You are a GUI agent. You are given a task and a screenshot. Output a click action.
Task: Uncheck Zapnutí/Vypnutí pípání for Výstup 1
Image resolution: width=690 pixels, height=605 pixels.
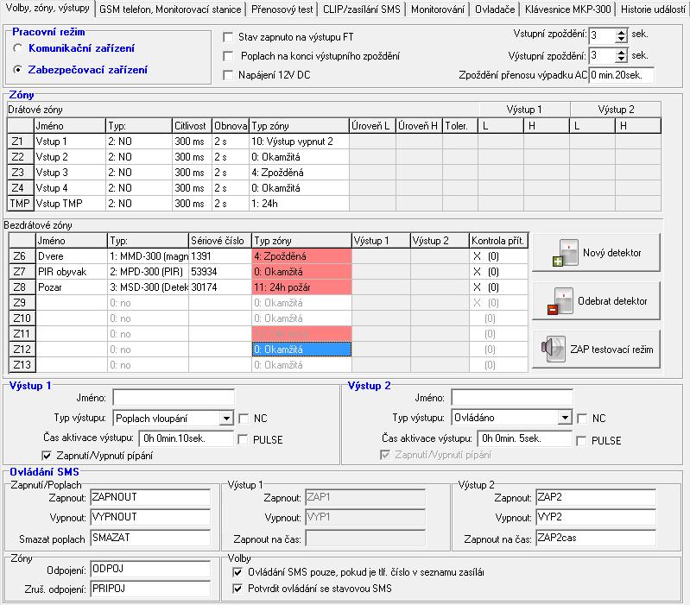pos(47,456)
